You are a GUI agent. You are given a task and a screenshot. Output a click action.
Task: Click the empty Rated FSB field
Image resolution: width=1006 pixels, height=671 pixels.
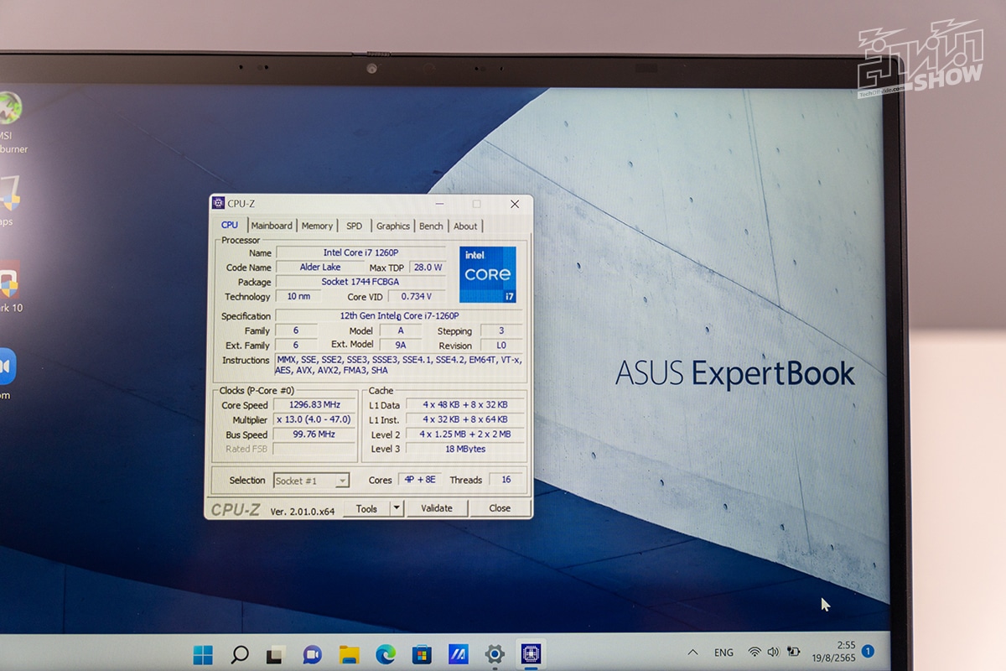click(x=314, y=449)
